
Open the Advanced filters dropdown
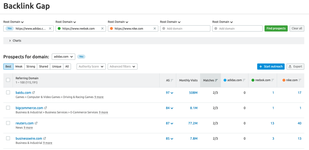pyautogui.click(x=122, y=66)
